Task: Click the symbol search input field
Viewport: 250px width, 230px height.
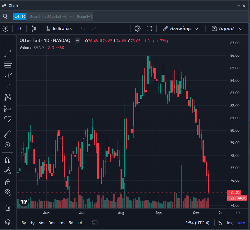Action: [61, 16]
